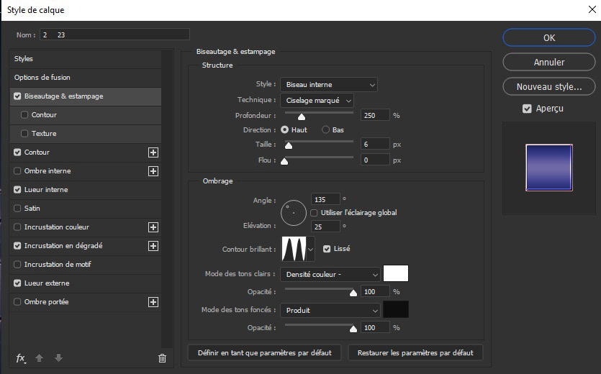
Task: Click the Flou slider handle
Action: point(284,162)
